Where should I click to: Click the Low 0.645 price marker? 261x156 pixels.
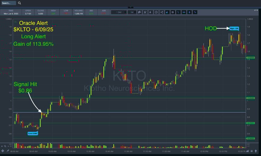[x=33, y=133]
